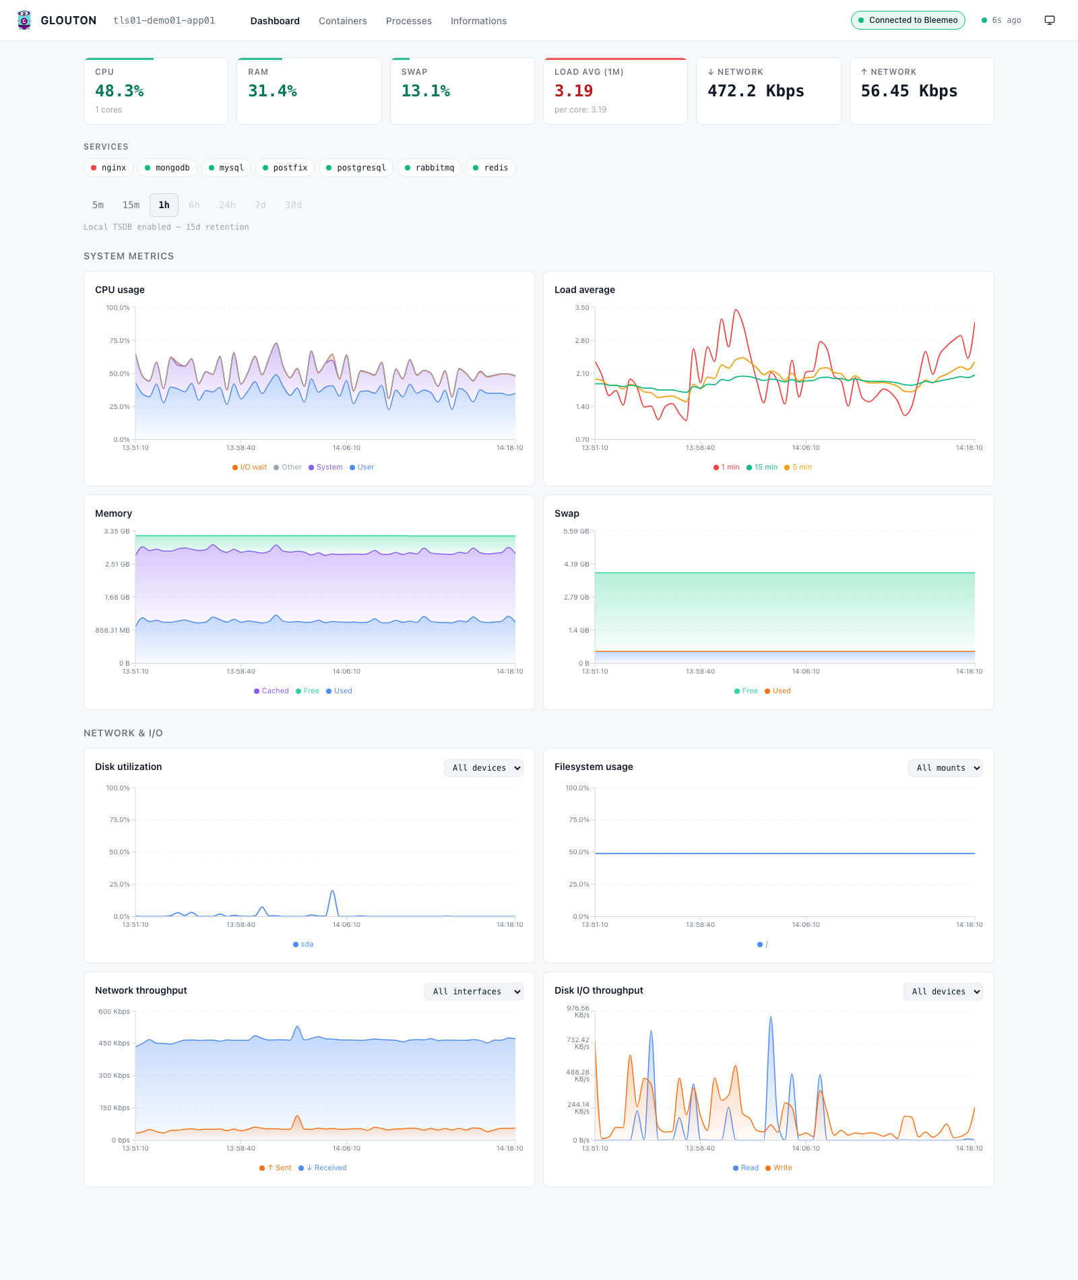Toggle the Used legend in Memory chart
This screenshot has height=1280, width=1078.
tap(339, 691)
